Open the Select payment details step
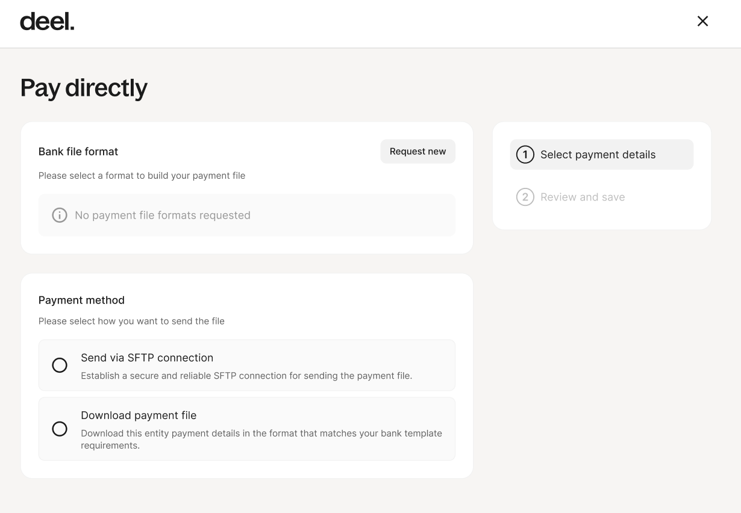 point(601,155)
